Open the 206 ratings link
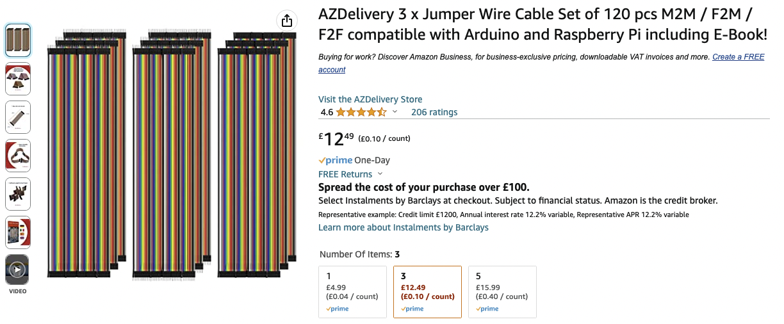The width and height of the screenshot is (784, 324). pyautogui.click(x=434, y=112)
